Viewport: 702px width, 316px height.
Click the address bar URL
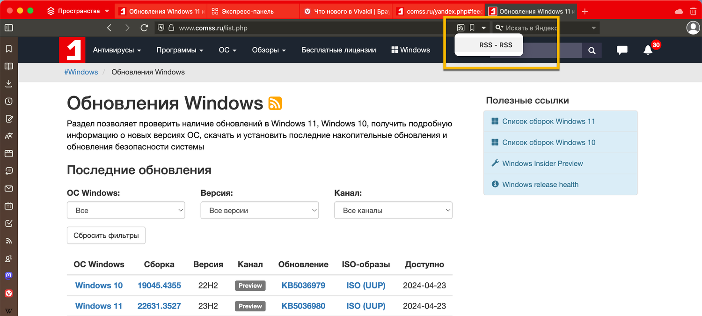[x=213, y=28]
